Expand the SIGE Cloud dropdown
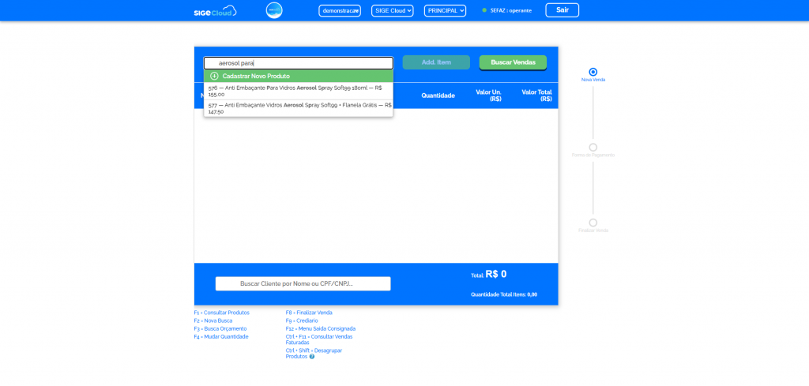The width and height of the screenshot is (809, 386). click(393, 10)
